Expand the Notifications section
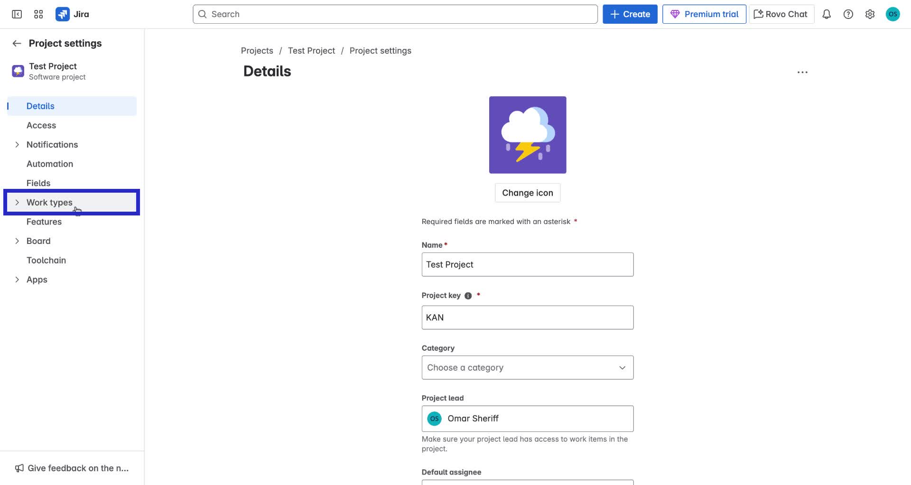 (x=18, y=144)
